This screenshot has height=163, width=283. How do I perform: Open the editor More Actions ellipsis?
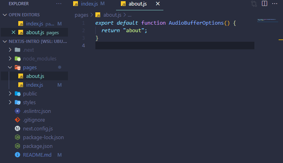tap(275, 4)
